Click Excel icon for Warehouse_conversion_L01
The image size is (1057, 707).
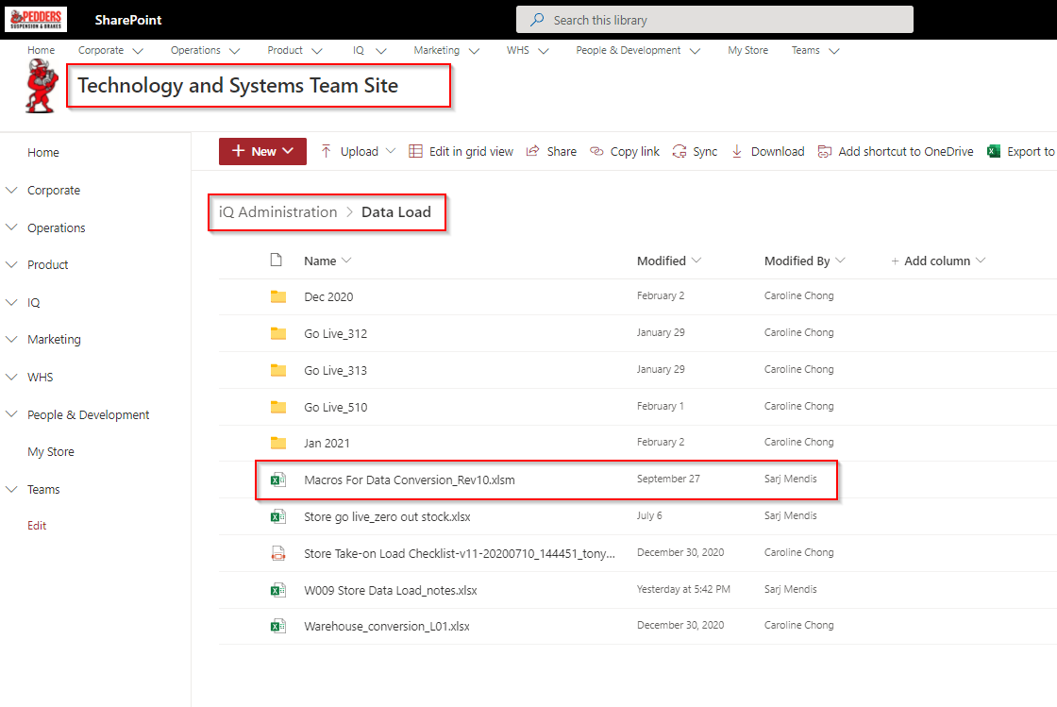277,626
